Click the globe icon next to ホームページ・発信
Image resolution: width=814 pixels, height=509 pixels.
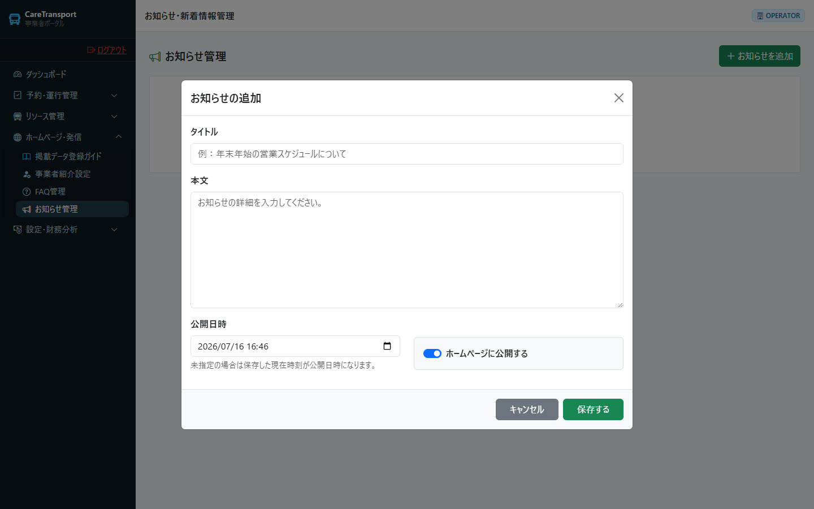pyautogui.click(x=18, y=137)
